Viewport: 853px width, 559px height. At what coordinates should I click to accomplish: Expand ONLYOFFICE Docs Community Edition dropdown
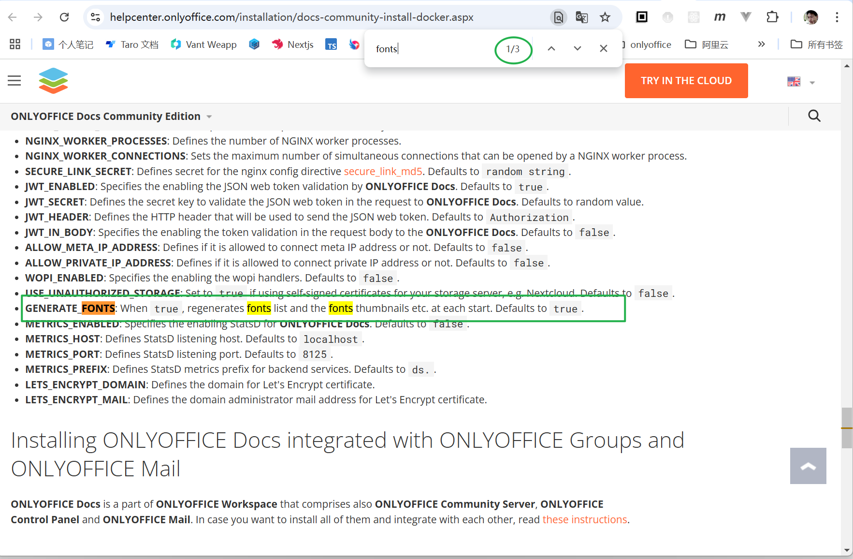coord(112,117)
